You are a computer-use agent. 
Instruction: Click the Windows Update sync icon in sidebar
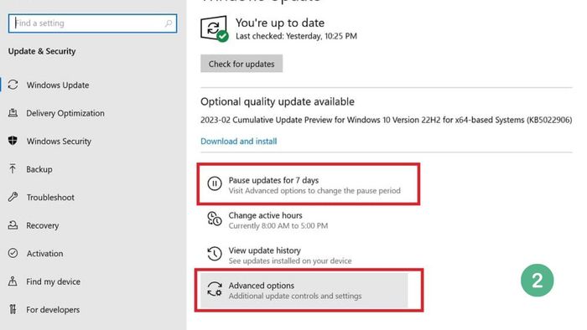[x=13, y=85]
